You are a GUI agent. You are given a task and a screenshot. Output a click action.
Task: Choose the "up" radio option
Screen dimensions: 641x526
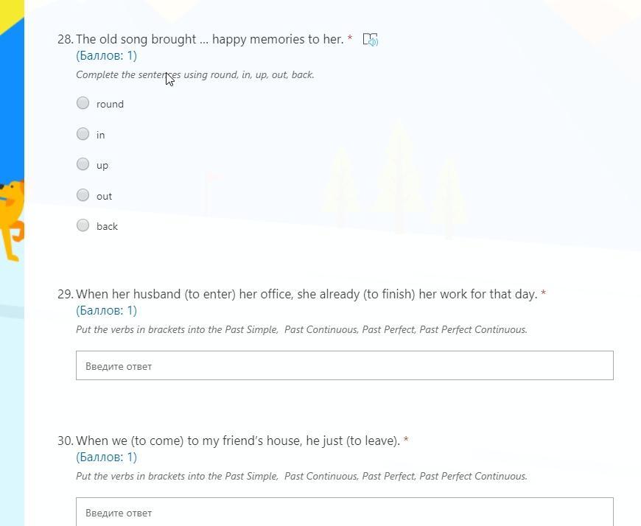83,164
